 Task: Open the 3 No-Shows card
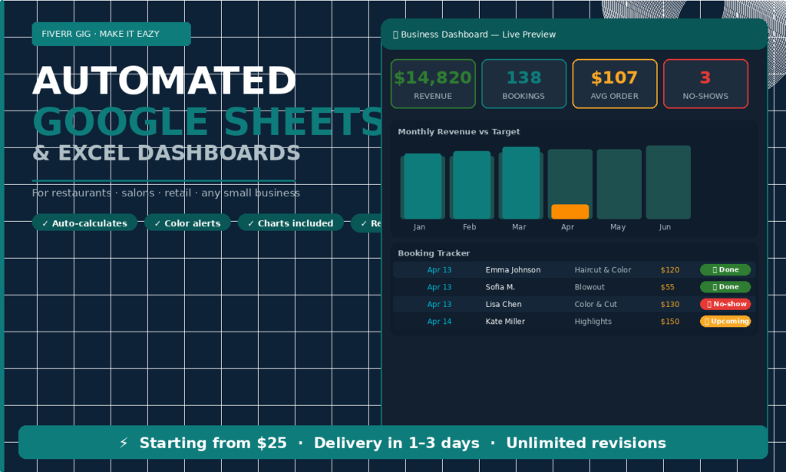706,84
